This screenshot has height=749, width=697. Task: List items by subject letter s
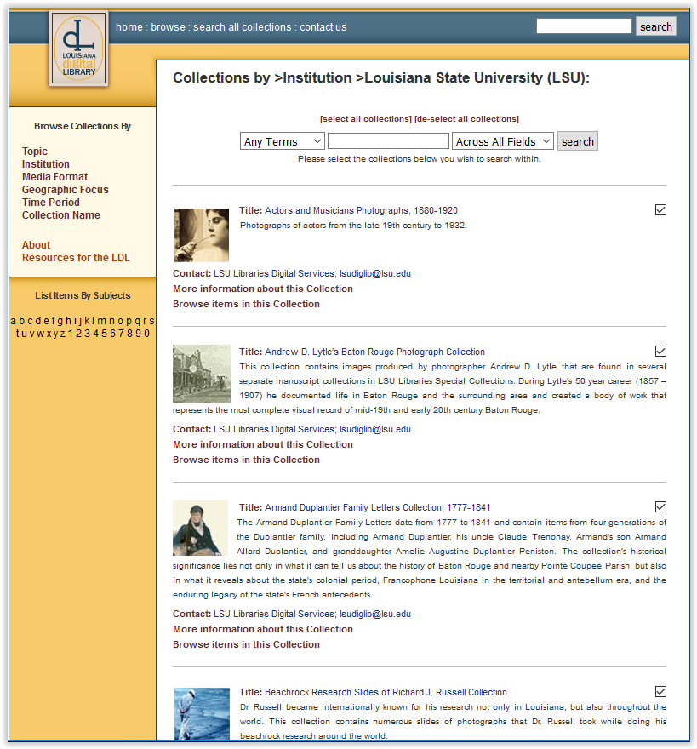151,321
